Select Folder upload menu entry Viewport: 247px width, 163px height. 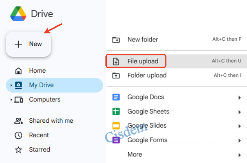177,75
